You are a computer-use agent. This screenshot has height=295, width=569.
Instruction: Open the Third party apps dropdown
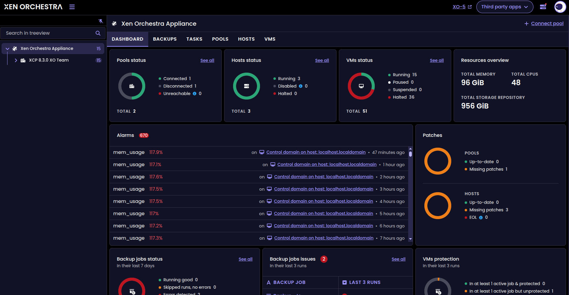pyautogui.click(x=504, y=7)
